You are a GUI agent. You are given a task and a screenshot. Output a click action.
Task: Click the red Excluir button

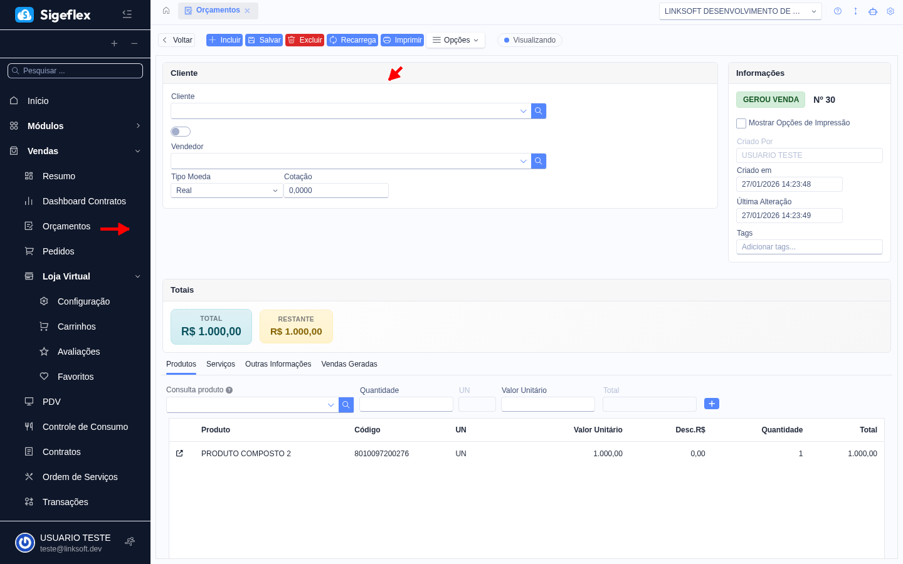[305, 40]
